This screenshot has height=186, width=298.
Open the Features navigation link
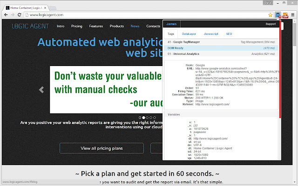(96, 26)
